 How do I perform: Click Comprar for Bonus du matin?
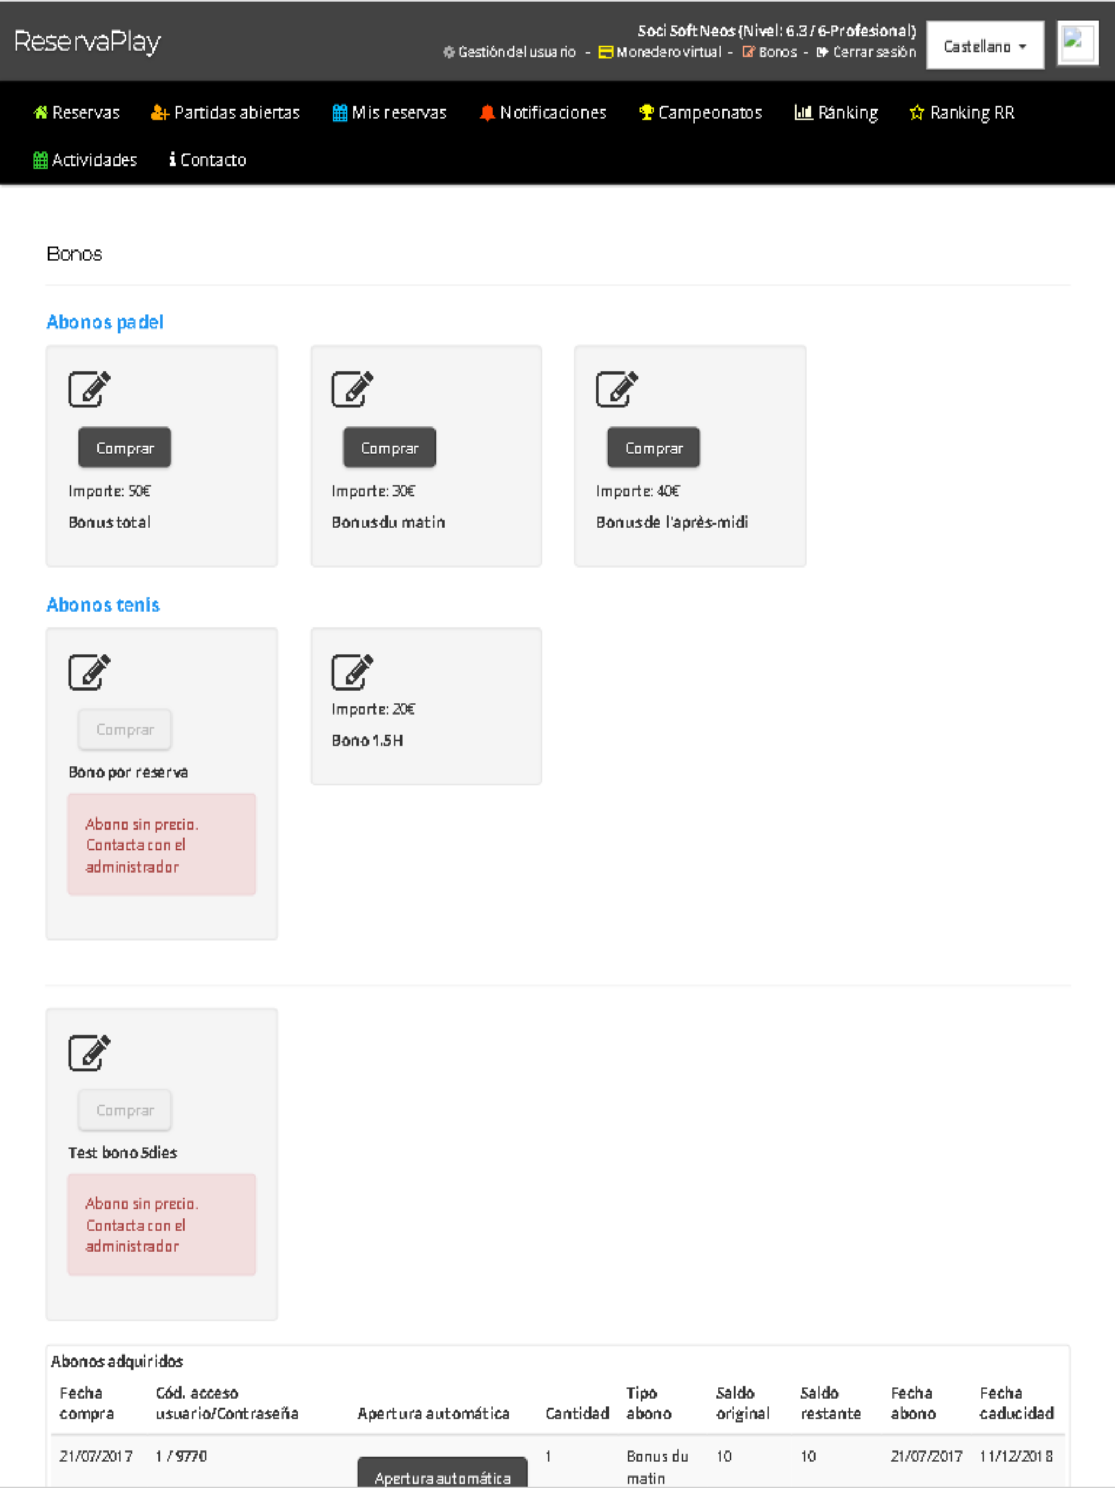coord(389,446)
